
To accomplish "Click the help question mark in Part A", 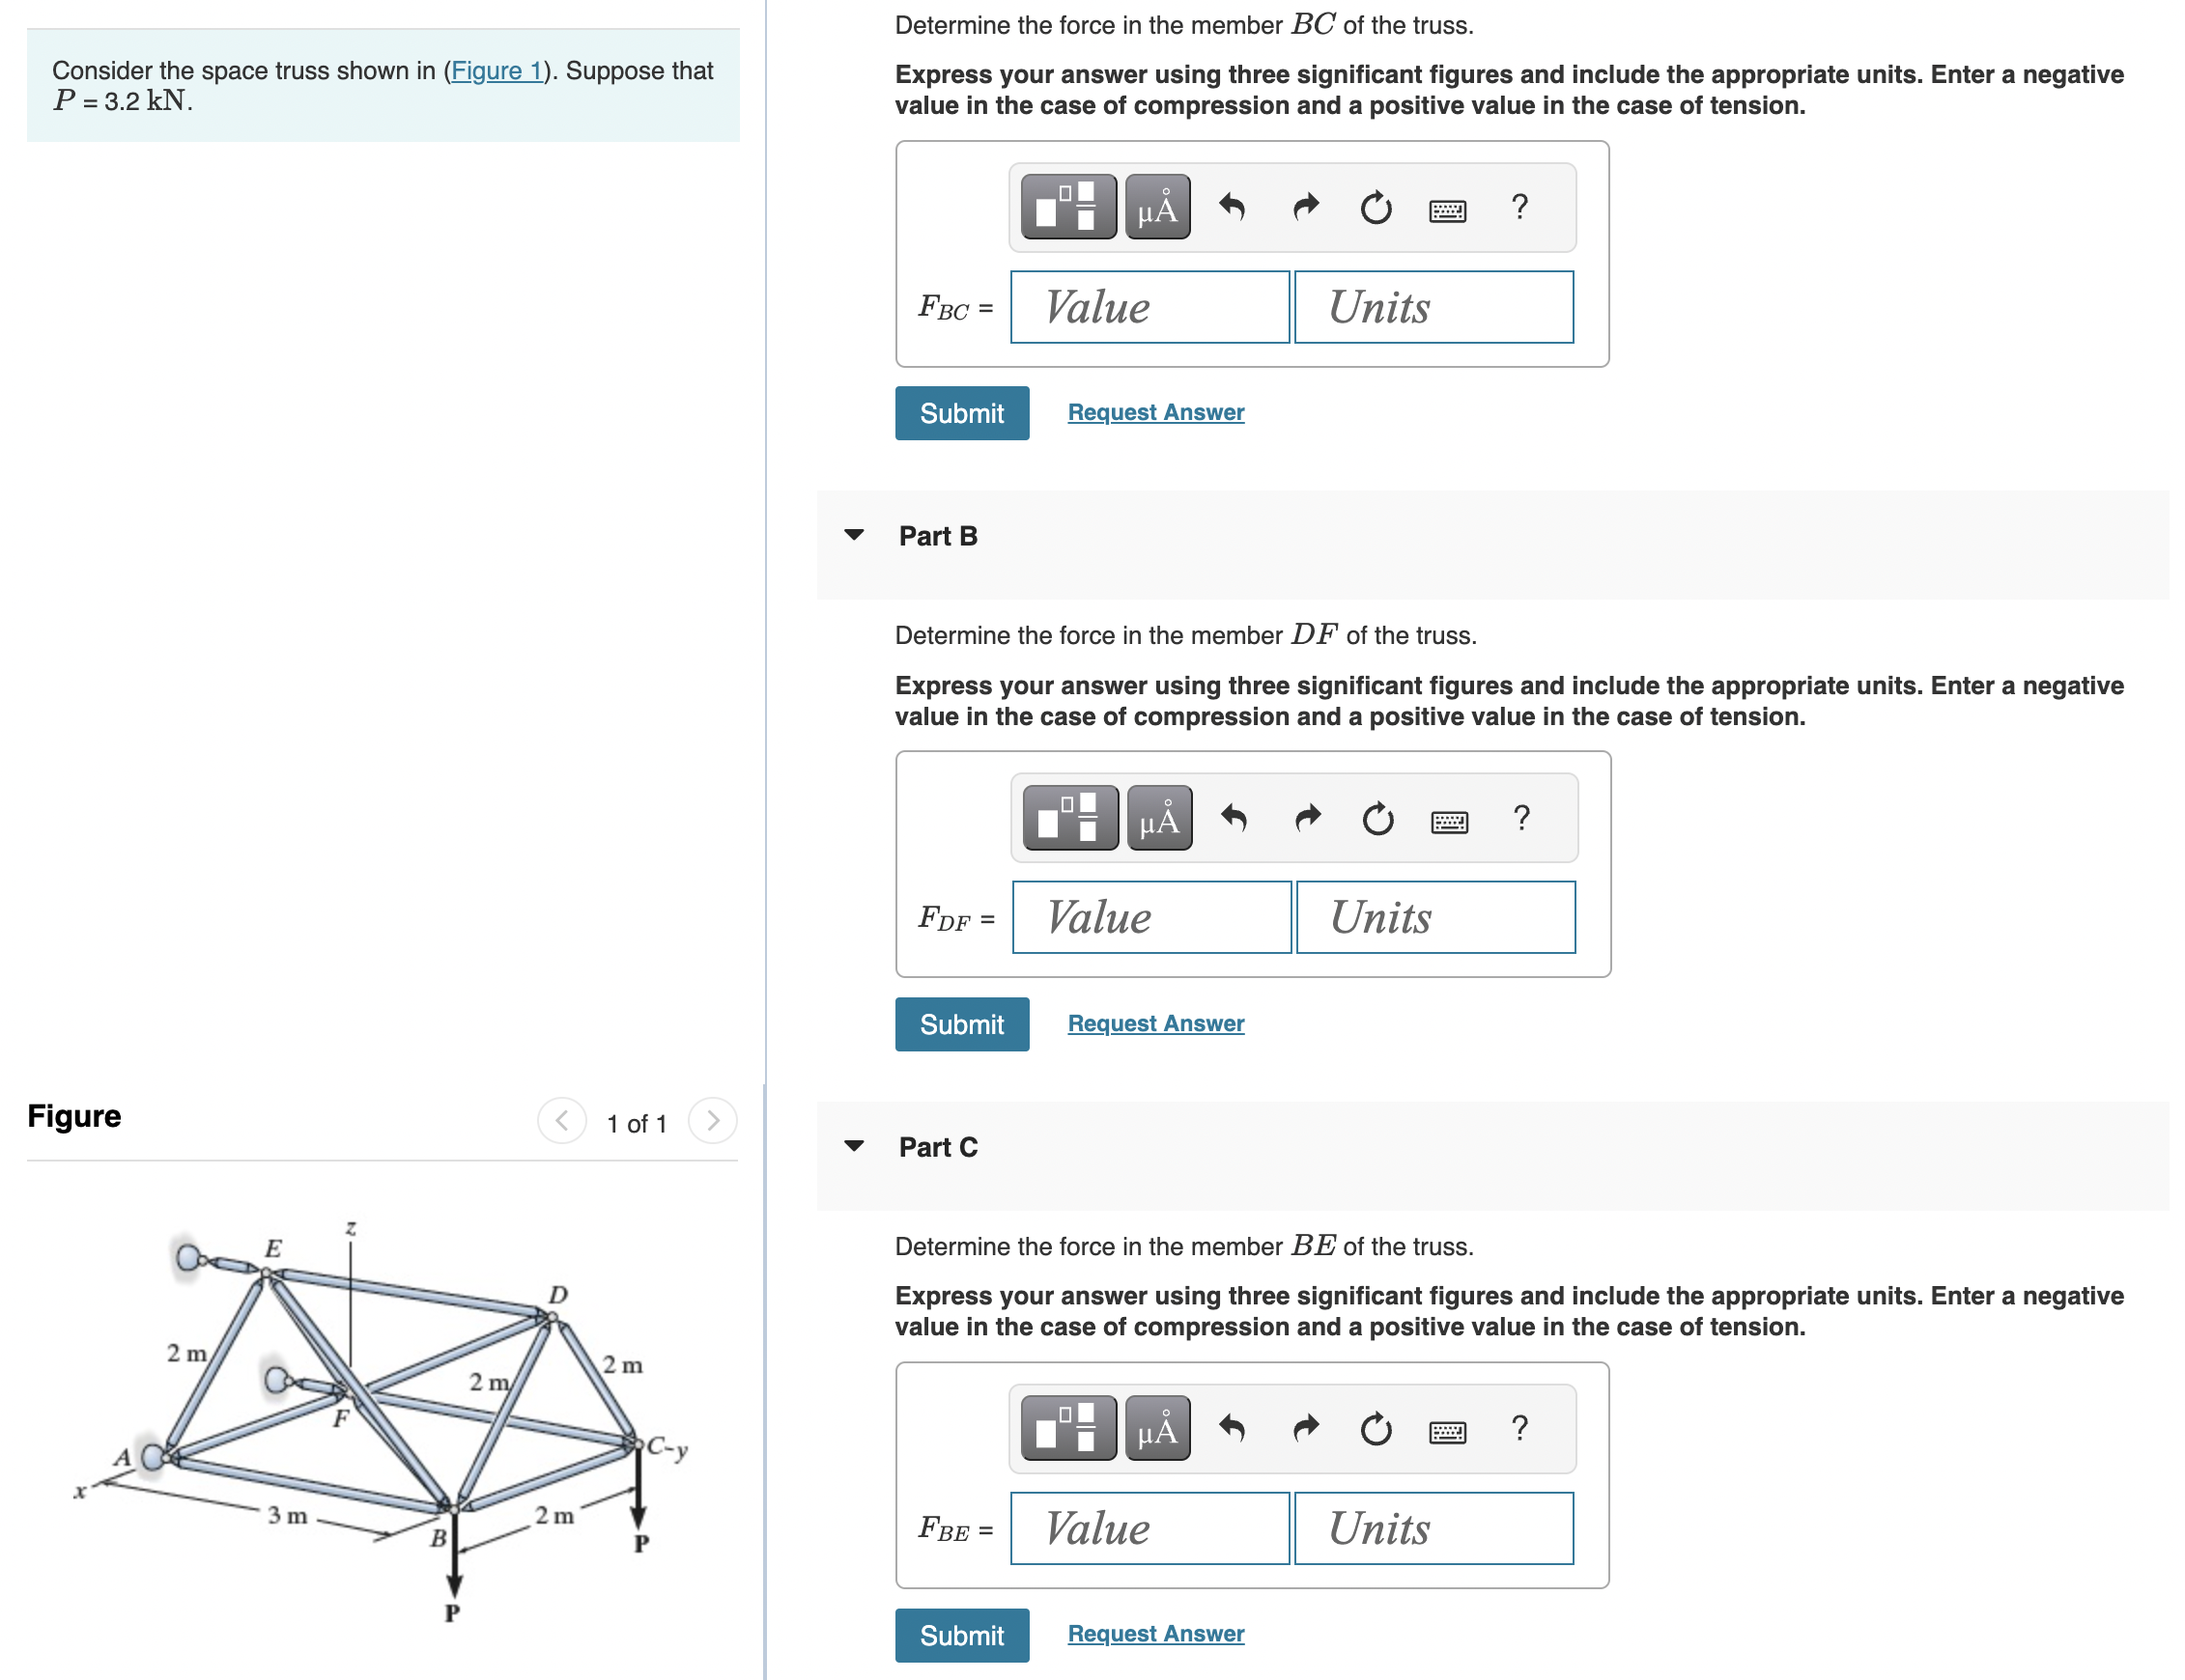I will (x=1520, y=207).
